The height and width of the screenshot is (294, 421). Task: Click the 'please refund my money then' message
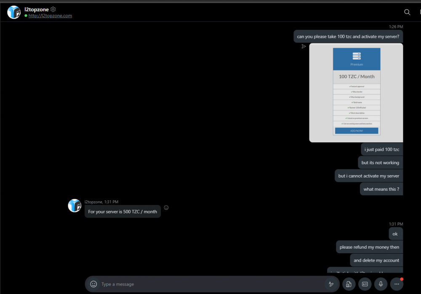(x=369, y=247)
